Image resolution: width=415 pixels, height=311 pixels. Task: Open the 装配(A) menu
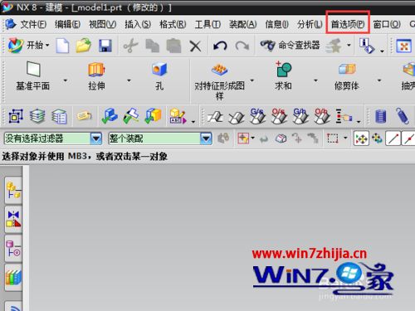[242, 24]
